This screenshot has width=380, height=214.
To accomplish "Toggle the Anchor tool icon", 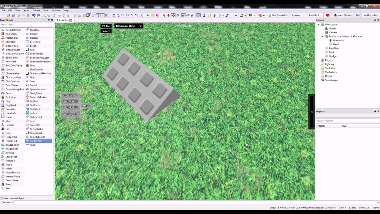I will pos(214,15).
